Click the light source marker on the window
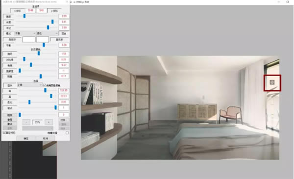This screenshot has height=179, width=294. pos(272,82)
